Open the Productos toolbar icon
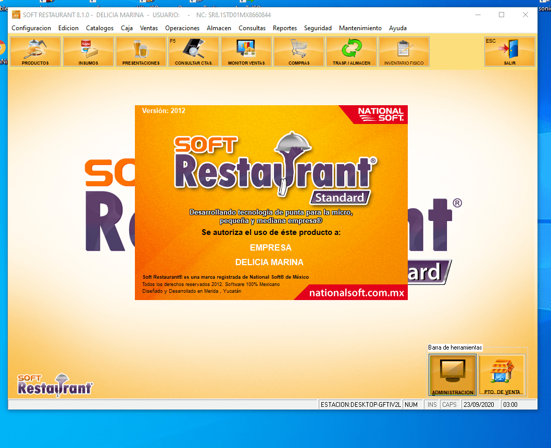 (x=35, y=52)
